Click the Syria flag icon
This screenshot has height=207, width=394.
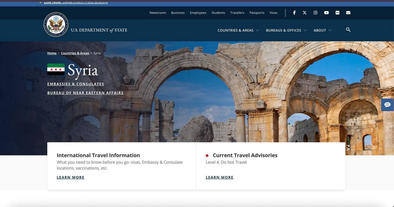[x=56, y=69]
